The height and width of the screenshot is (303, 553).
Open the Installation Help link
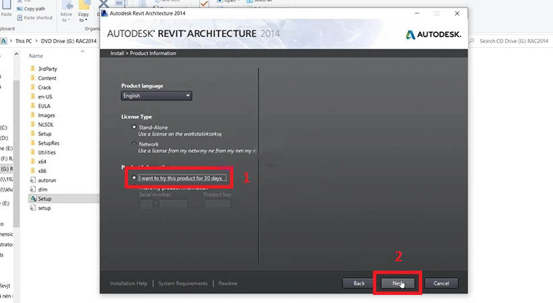tap(128, 283)
